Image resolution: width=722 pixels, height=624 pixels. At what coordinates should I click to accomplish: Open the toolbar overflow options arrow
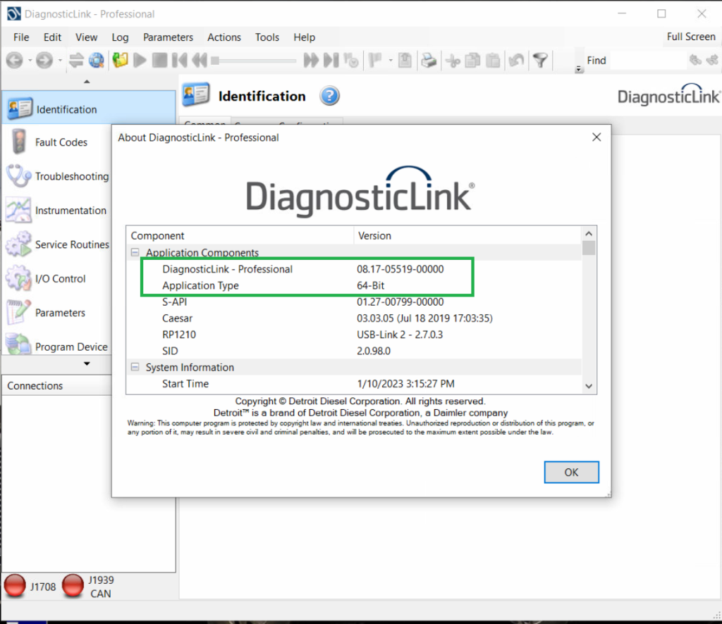pos(579,69)
